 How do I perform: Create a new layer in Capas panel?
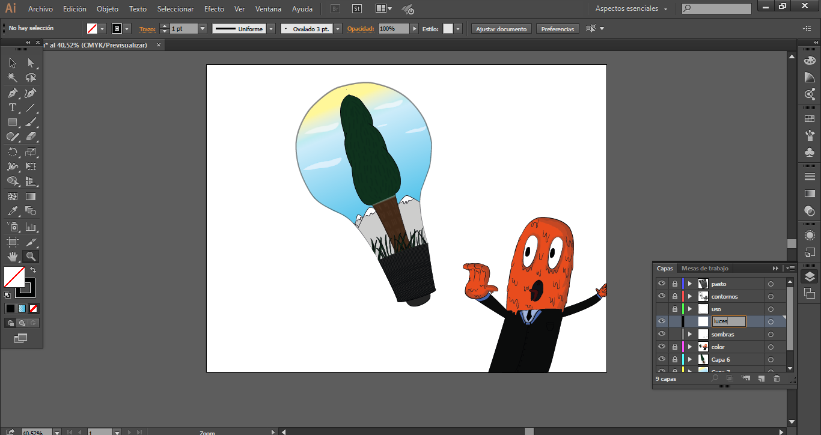[761, 379]
